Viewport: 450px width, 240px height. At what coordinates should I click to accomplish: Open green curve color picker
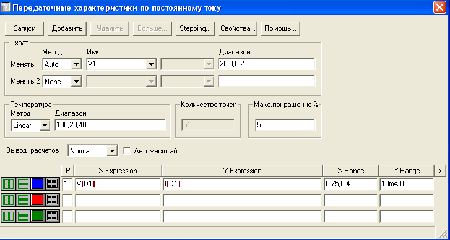point(38,216)
